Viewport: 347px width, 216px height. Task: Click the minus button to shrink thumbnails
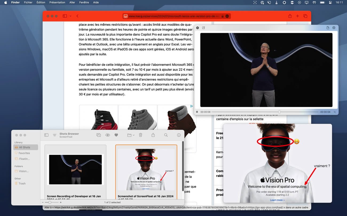[x=43, y=202]
